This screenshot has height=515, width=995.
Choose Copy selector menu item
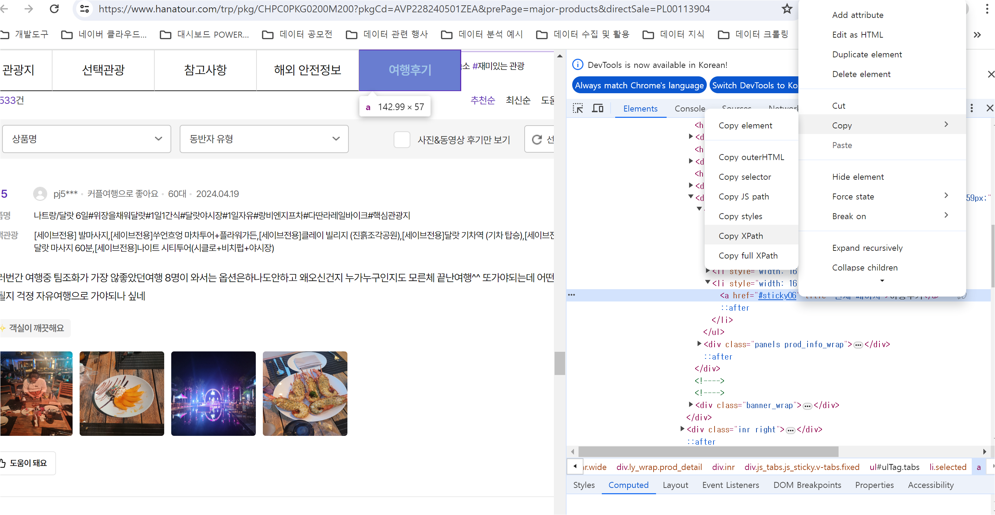[744, 177]
